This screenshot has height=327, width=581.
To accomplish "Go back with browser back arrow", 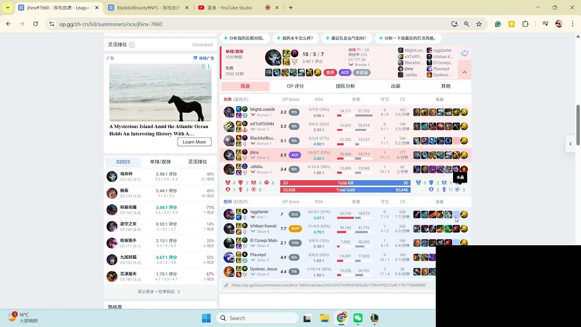I will click(x=8, y=24).
